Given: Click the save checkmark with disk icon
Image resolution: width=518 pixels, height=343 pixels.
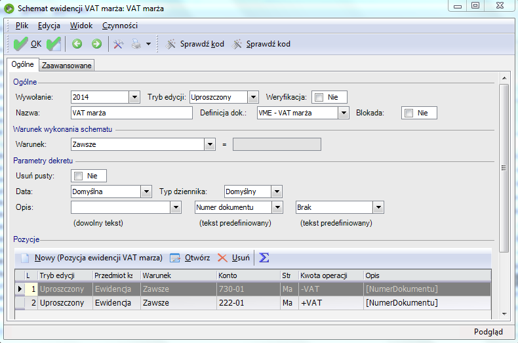Looking at the screenshot, I should click(x=54, y=44).
